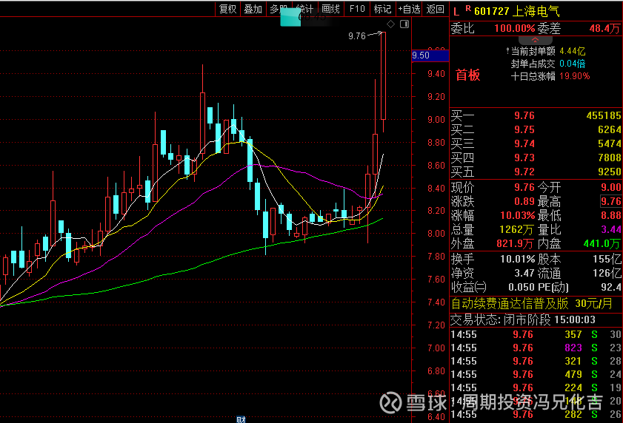
Task: Click the 19.90% 十日总涨幅 value
Action: coord(575,76)
